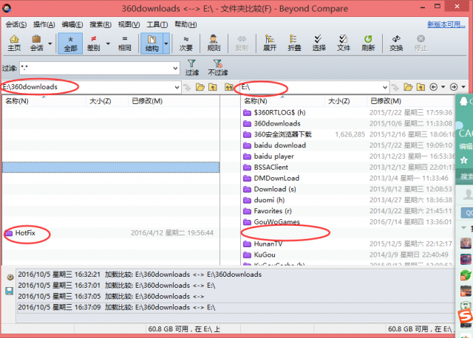
Task: Open the 过滤 filter pattern combo box
Action: coord(100,69)
